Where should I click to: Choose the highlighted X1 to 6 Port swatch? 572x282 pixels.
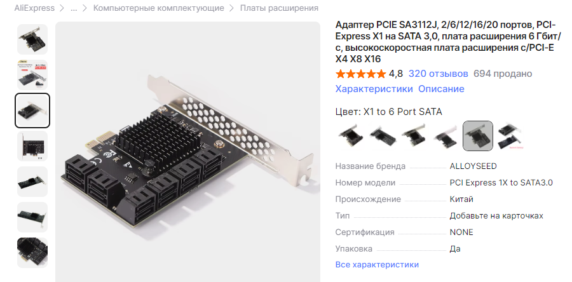(478, 136)
